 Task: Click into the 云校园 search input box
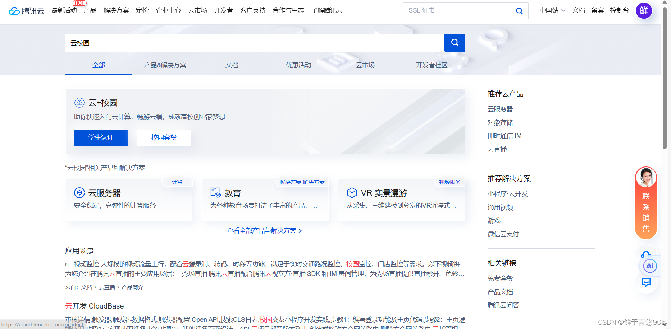[255, 43]
